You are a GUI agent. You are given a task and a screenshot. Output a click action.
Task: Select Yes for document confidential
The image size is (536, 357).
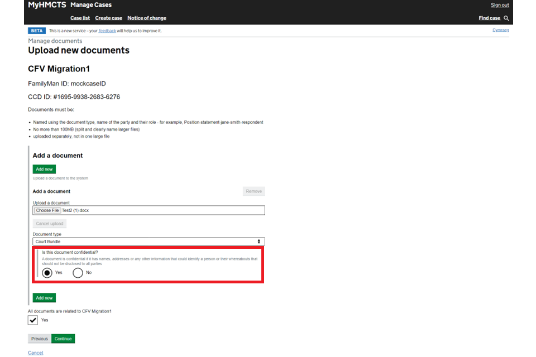tap(47, 273)
